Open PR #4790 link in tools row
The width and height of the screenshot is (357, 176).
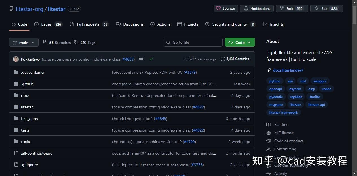(190, 142)
